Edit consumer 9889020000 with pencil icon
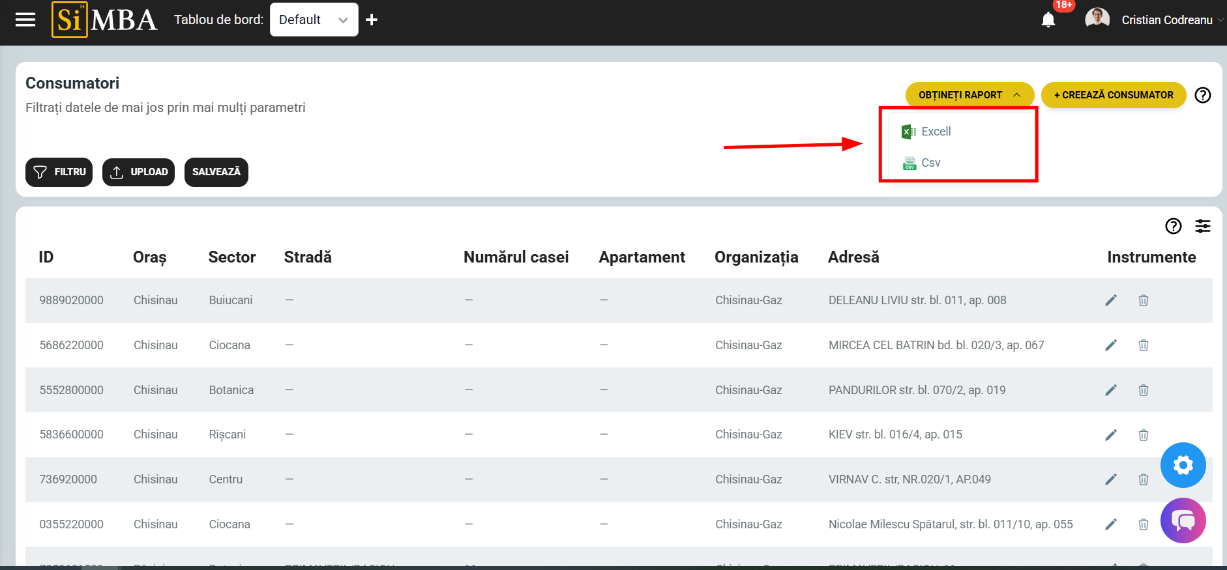 tap(1111, 300)
